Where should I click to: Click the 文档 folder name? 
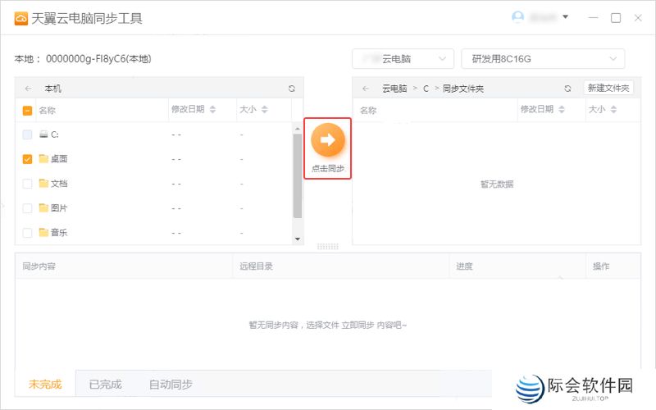pos(59,183)
